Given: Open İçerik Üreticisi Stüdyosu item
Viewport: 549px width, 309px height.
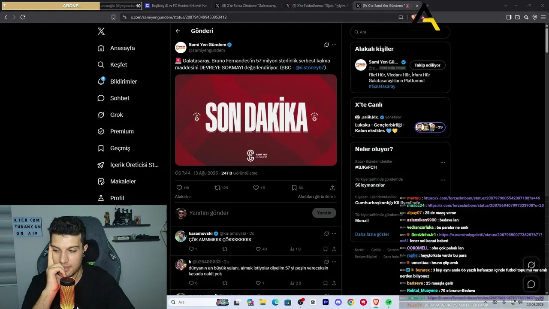Looking at the screenshot, I should click(x=128, y=165).
